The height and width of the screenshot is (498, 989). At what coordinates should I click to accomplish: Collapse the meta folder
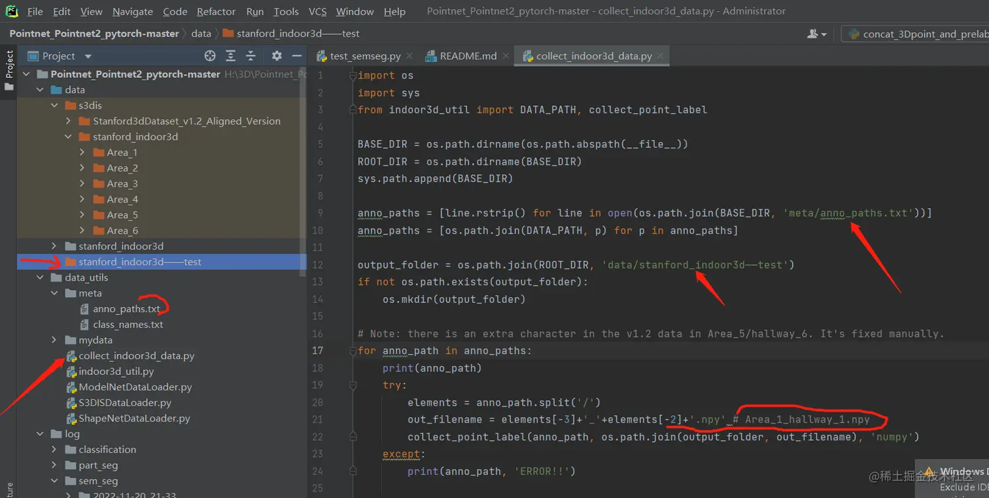(x=54, y=293)
